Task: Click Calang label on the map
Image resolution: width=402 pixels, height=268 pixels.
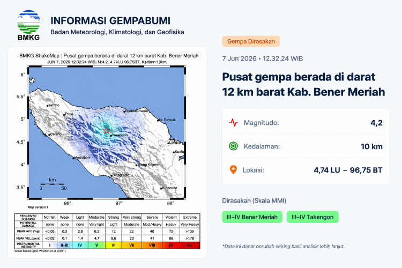Action: (56, 134)
